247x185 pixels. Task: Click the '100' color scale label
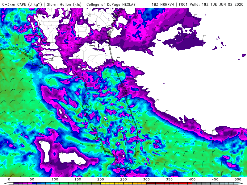pyautogui.click(x=55, y=179)
